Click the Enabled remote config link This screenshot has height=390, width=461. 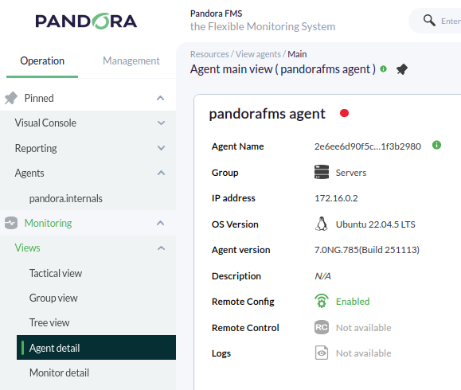coord(353,301)
